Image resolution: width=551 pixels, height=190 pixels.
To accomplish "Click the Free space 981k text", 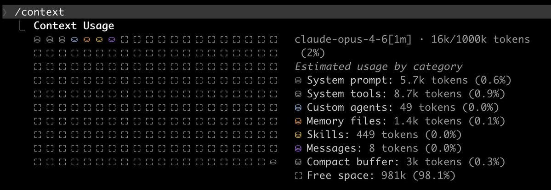I will (381, 175).
